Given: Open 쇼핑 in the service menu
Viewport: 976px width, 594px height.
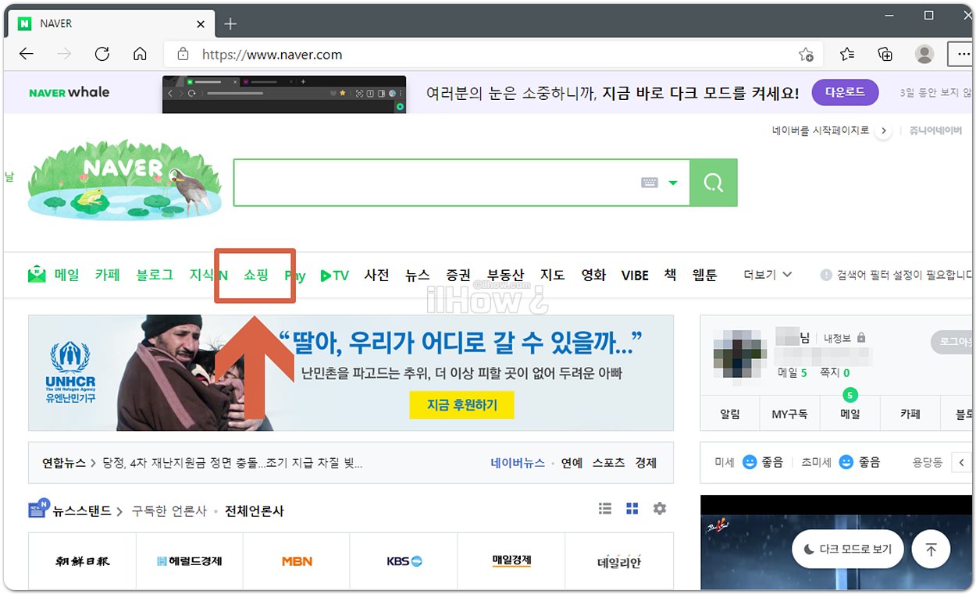Looking at the screenshot, I should 255,275.
